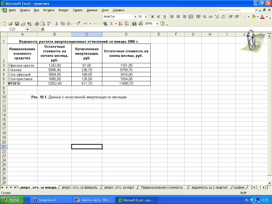272x204 pixels.
Task: Click the Drawing toolbar icon
Action: [x=140, y=24]
